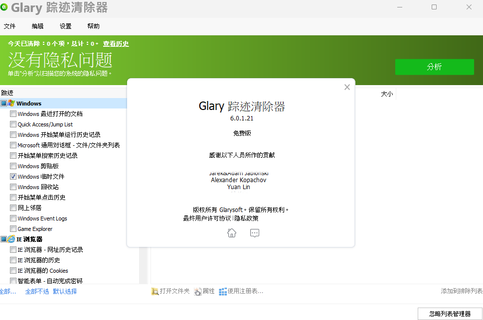Click the Glary app logo in title bar
Screen dimensions: 483x320
pos(3,7)
